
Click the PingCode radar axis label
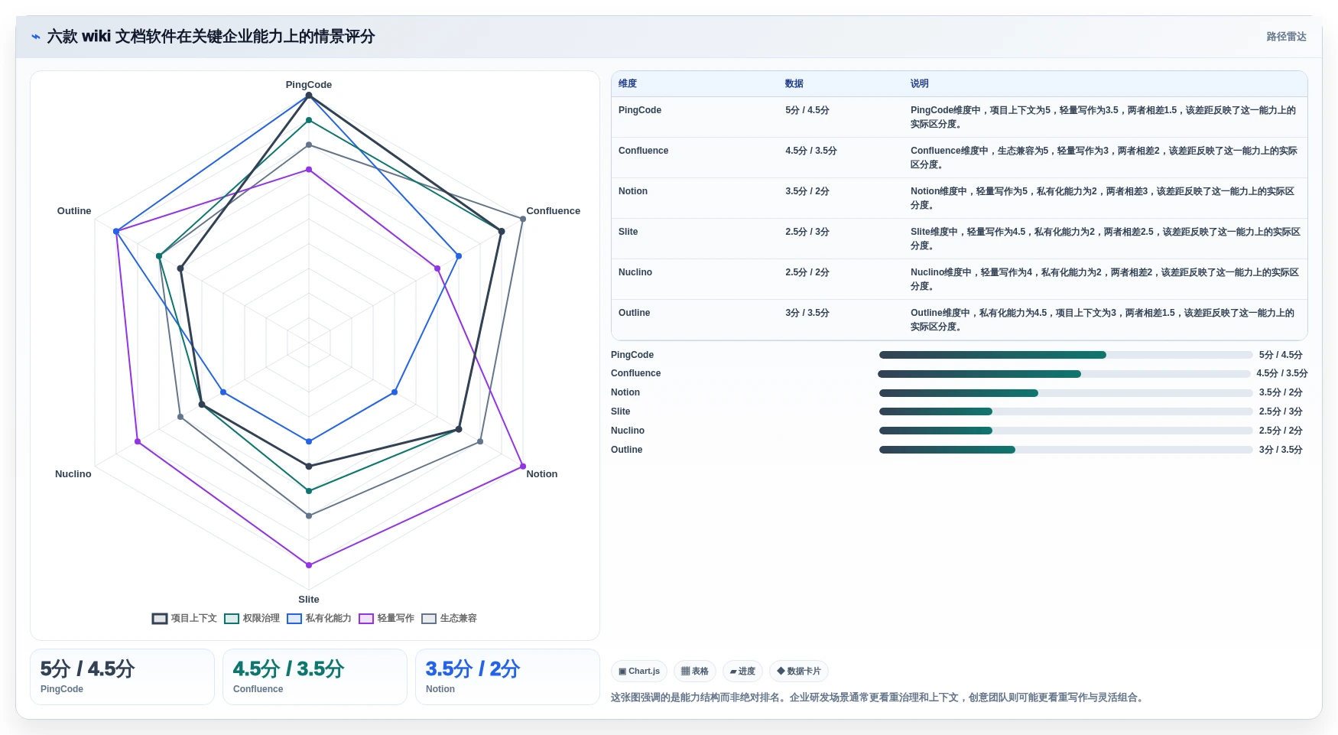309,85
